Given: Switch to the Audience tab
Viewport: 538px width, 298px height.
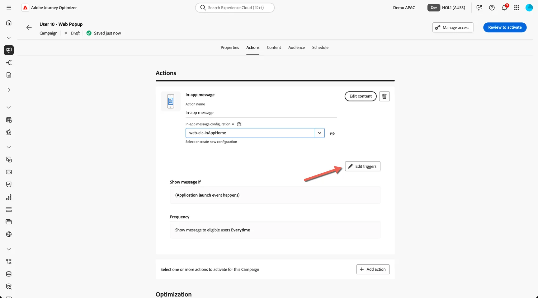Looking at the screenshot, I should point(296,48).
